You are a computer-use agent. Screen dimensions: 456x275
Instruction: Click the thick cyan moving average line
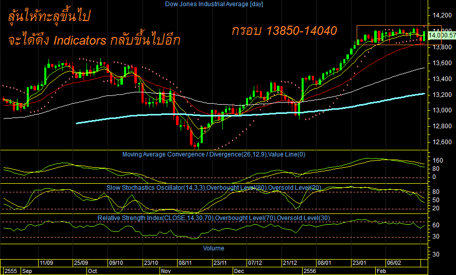point(250,115)
